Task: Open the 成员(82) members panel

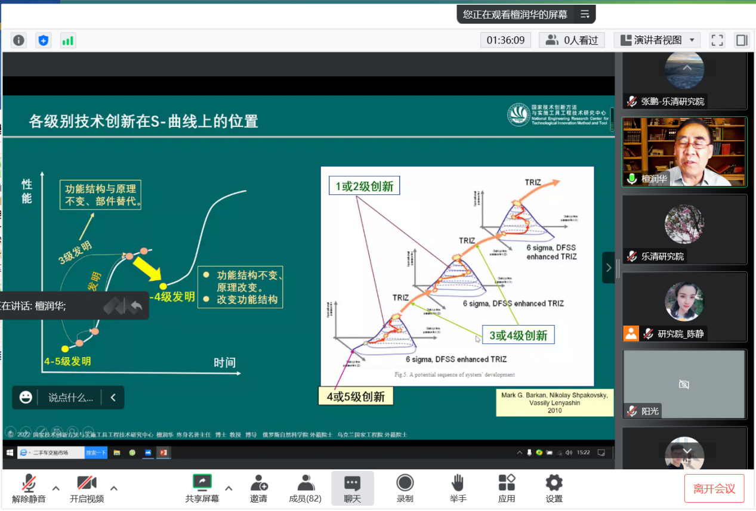Action: pos(305,488)
